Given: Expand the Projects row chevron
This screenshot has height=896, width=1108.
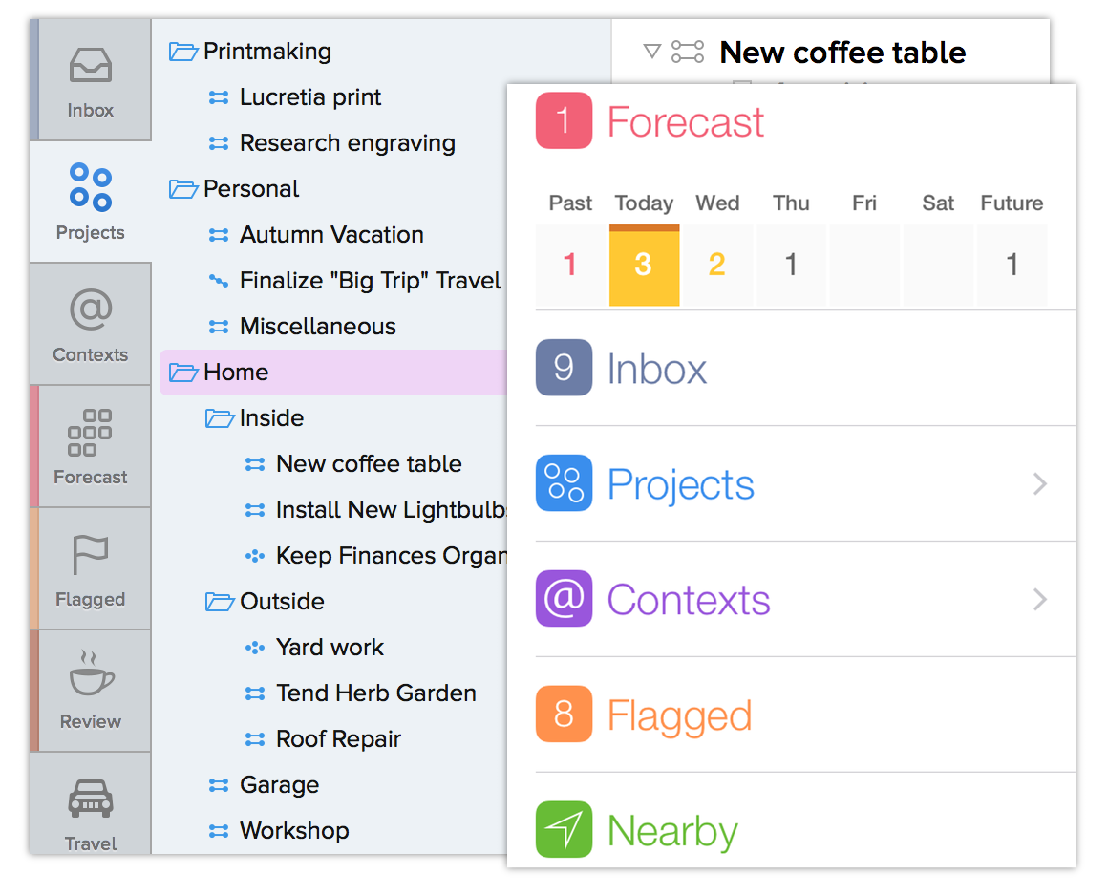Looking at the screenshot, I should point(1039,484).
